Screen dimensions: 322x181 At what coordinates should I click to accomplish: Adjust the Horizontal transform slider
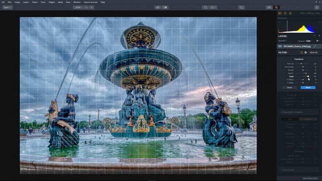(303, 67)
